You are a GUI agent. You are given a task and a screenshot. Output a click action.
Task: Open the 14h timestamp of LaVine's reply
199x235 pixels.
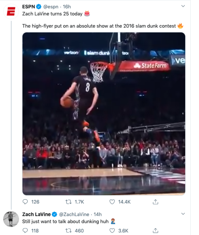pos(98,214)
